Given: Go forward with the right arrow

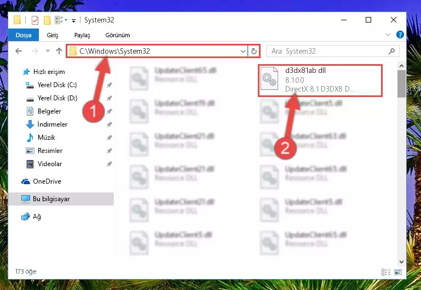Looking at the screenshot, I should pyautogui.click(x=35, y=51).
